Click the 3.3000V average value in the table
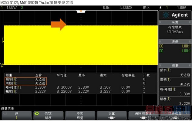 [x=64, y=87]
